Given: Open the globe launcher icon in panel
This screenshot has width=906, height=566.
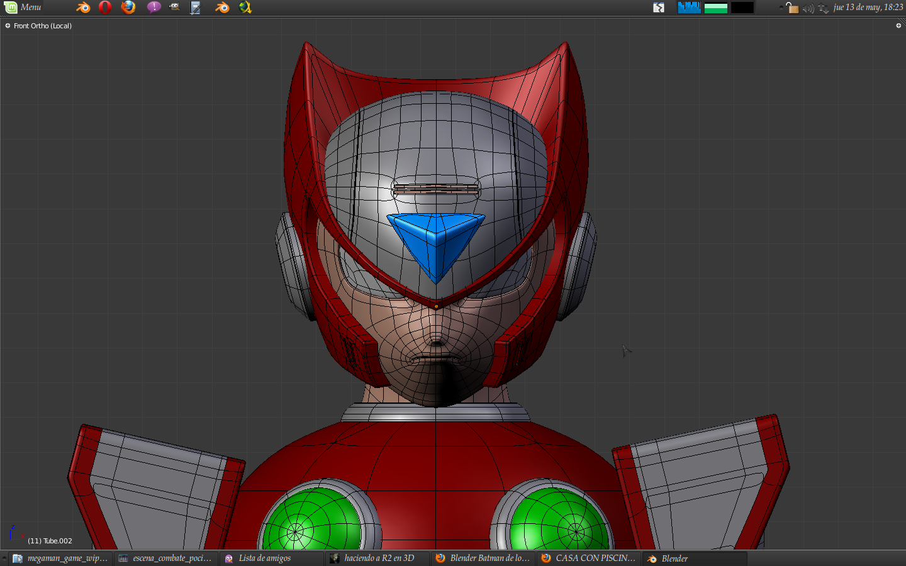Looking at the screenshot, I should (245, 8).
